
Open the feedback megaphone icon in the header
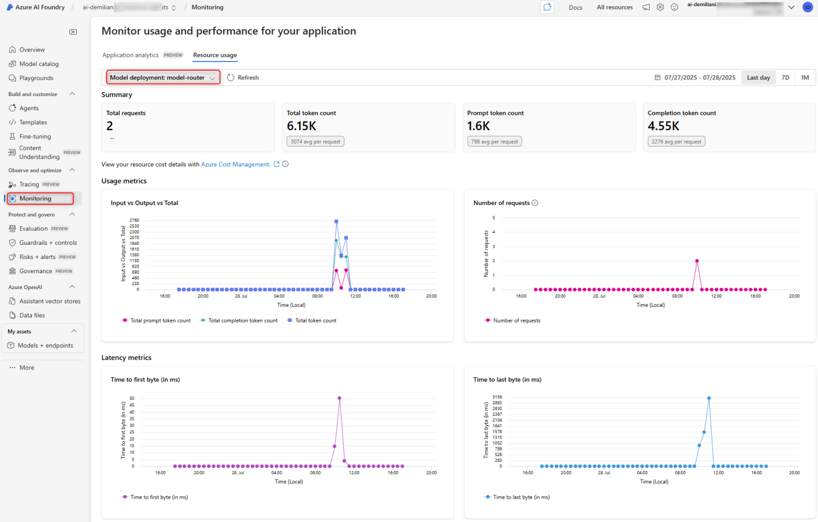(646, 7)
